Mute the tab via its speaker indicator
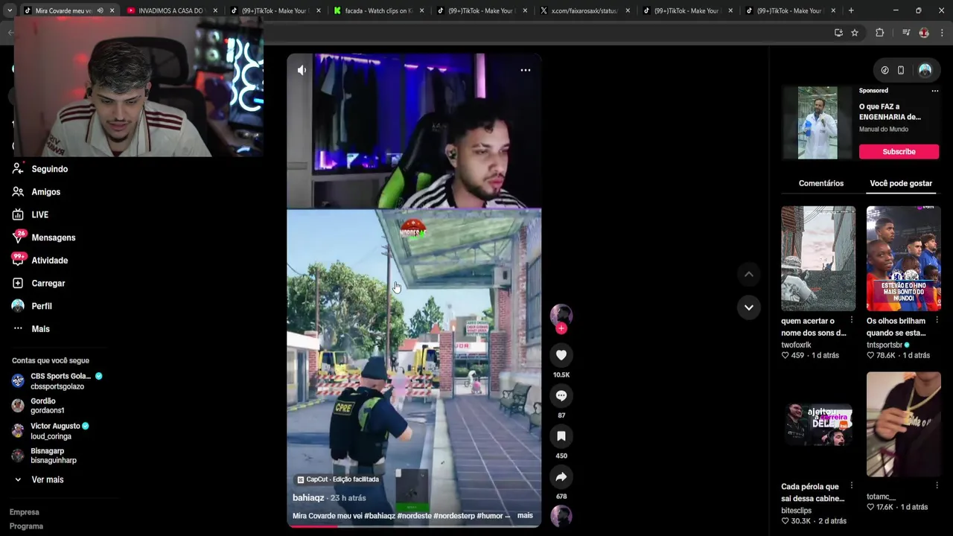Image resolution: width=953 pixels, height=536 pixels. pos(100,10)
